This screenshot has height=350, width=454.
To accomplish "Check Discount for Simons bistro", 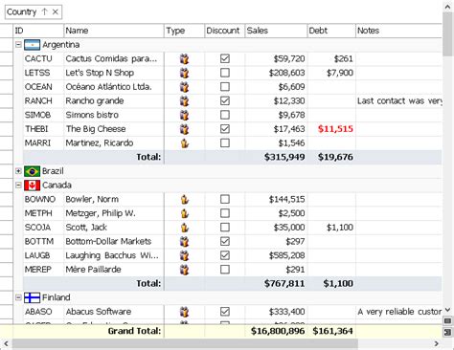I will point(225,115).
